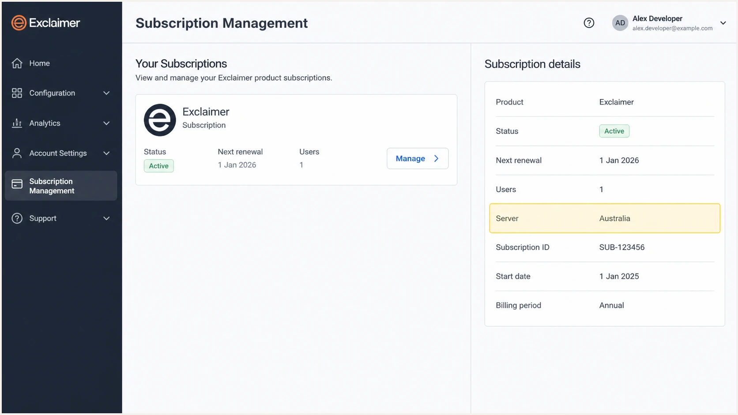Click the 'Exclaimer' title in subscription card
The height and width of the screenshot is (415, 738).
206,112
